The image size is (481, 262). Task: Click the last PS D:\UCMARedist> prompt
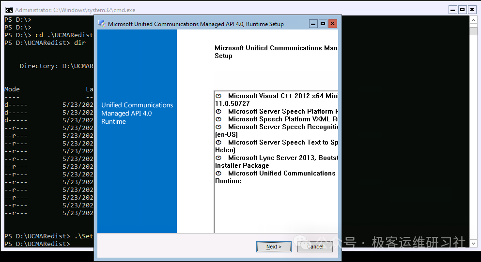tap(37, 244)
